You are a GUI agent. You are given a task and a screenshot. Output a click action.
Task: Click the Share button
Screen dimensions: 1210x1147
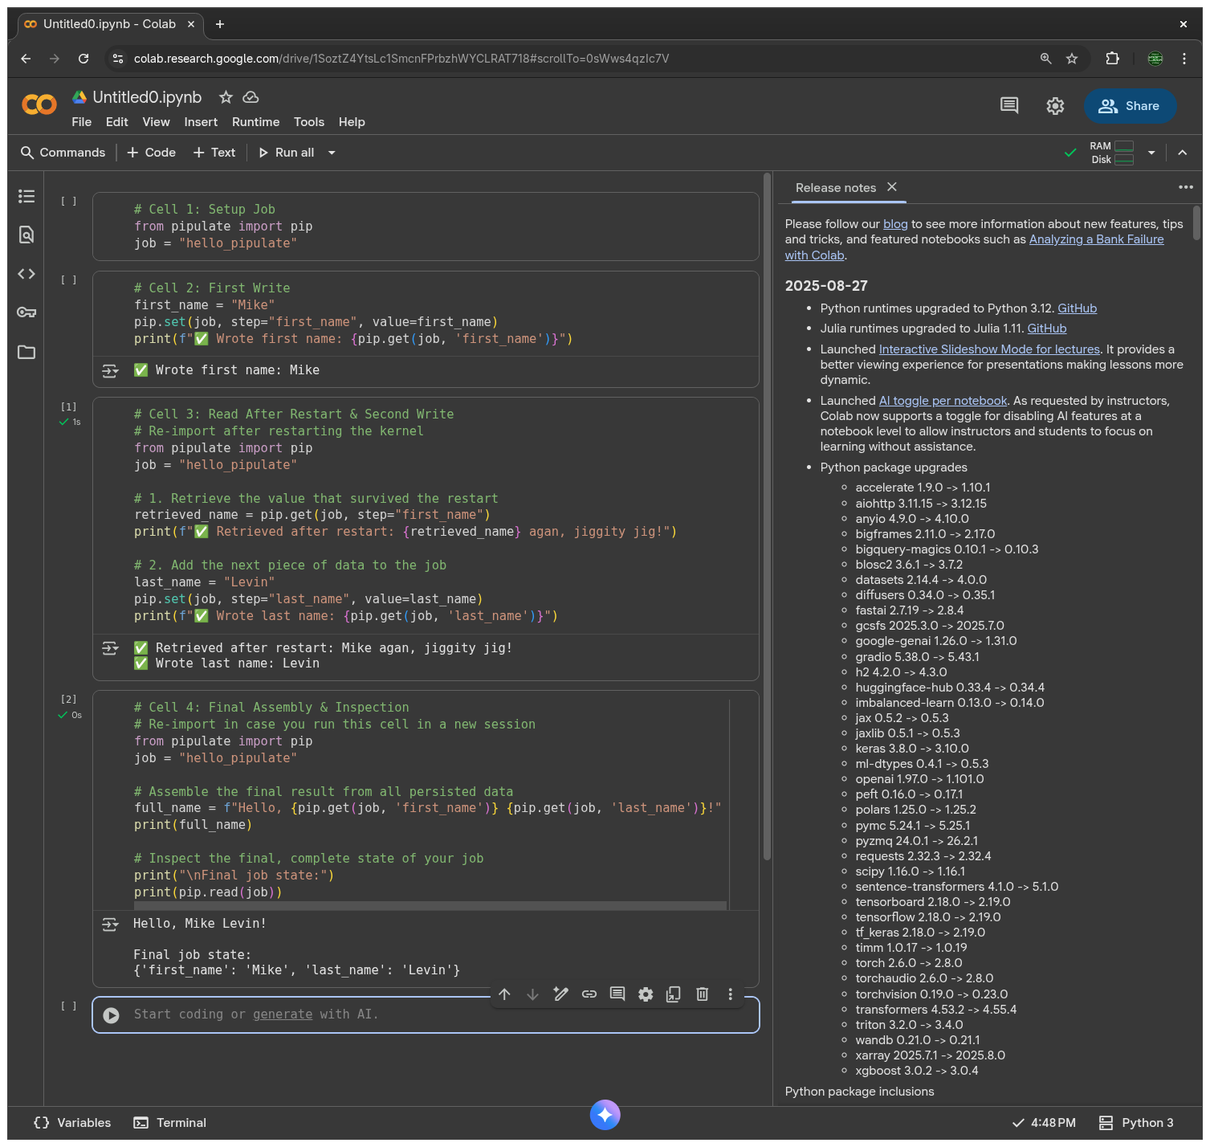coord(1129,106)
